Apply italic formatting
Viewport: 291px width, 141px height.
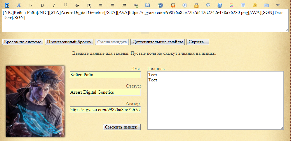point(54,5)
